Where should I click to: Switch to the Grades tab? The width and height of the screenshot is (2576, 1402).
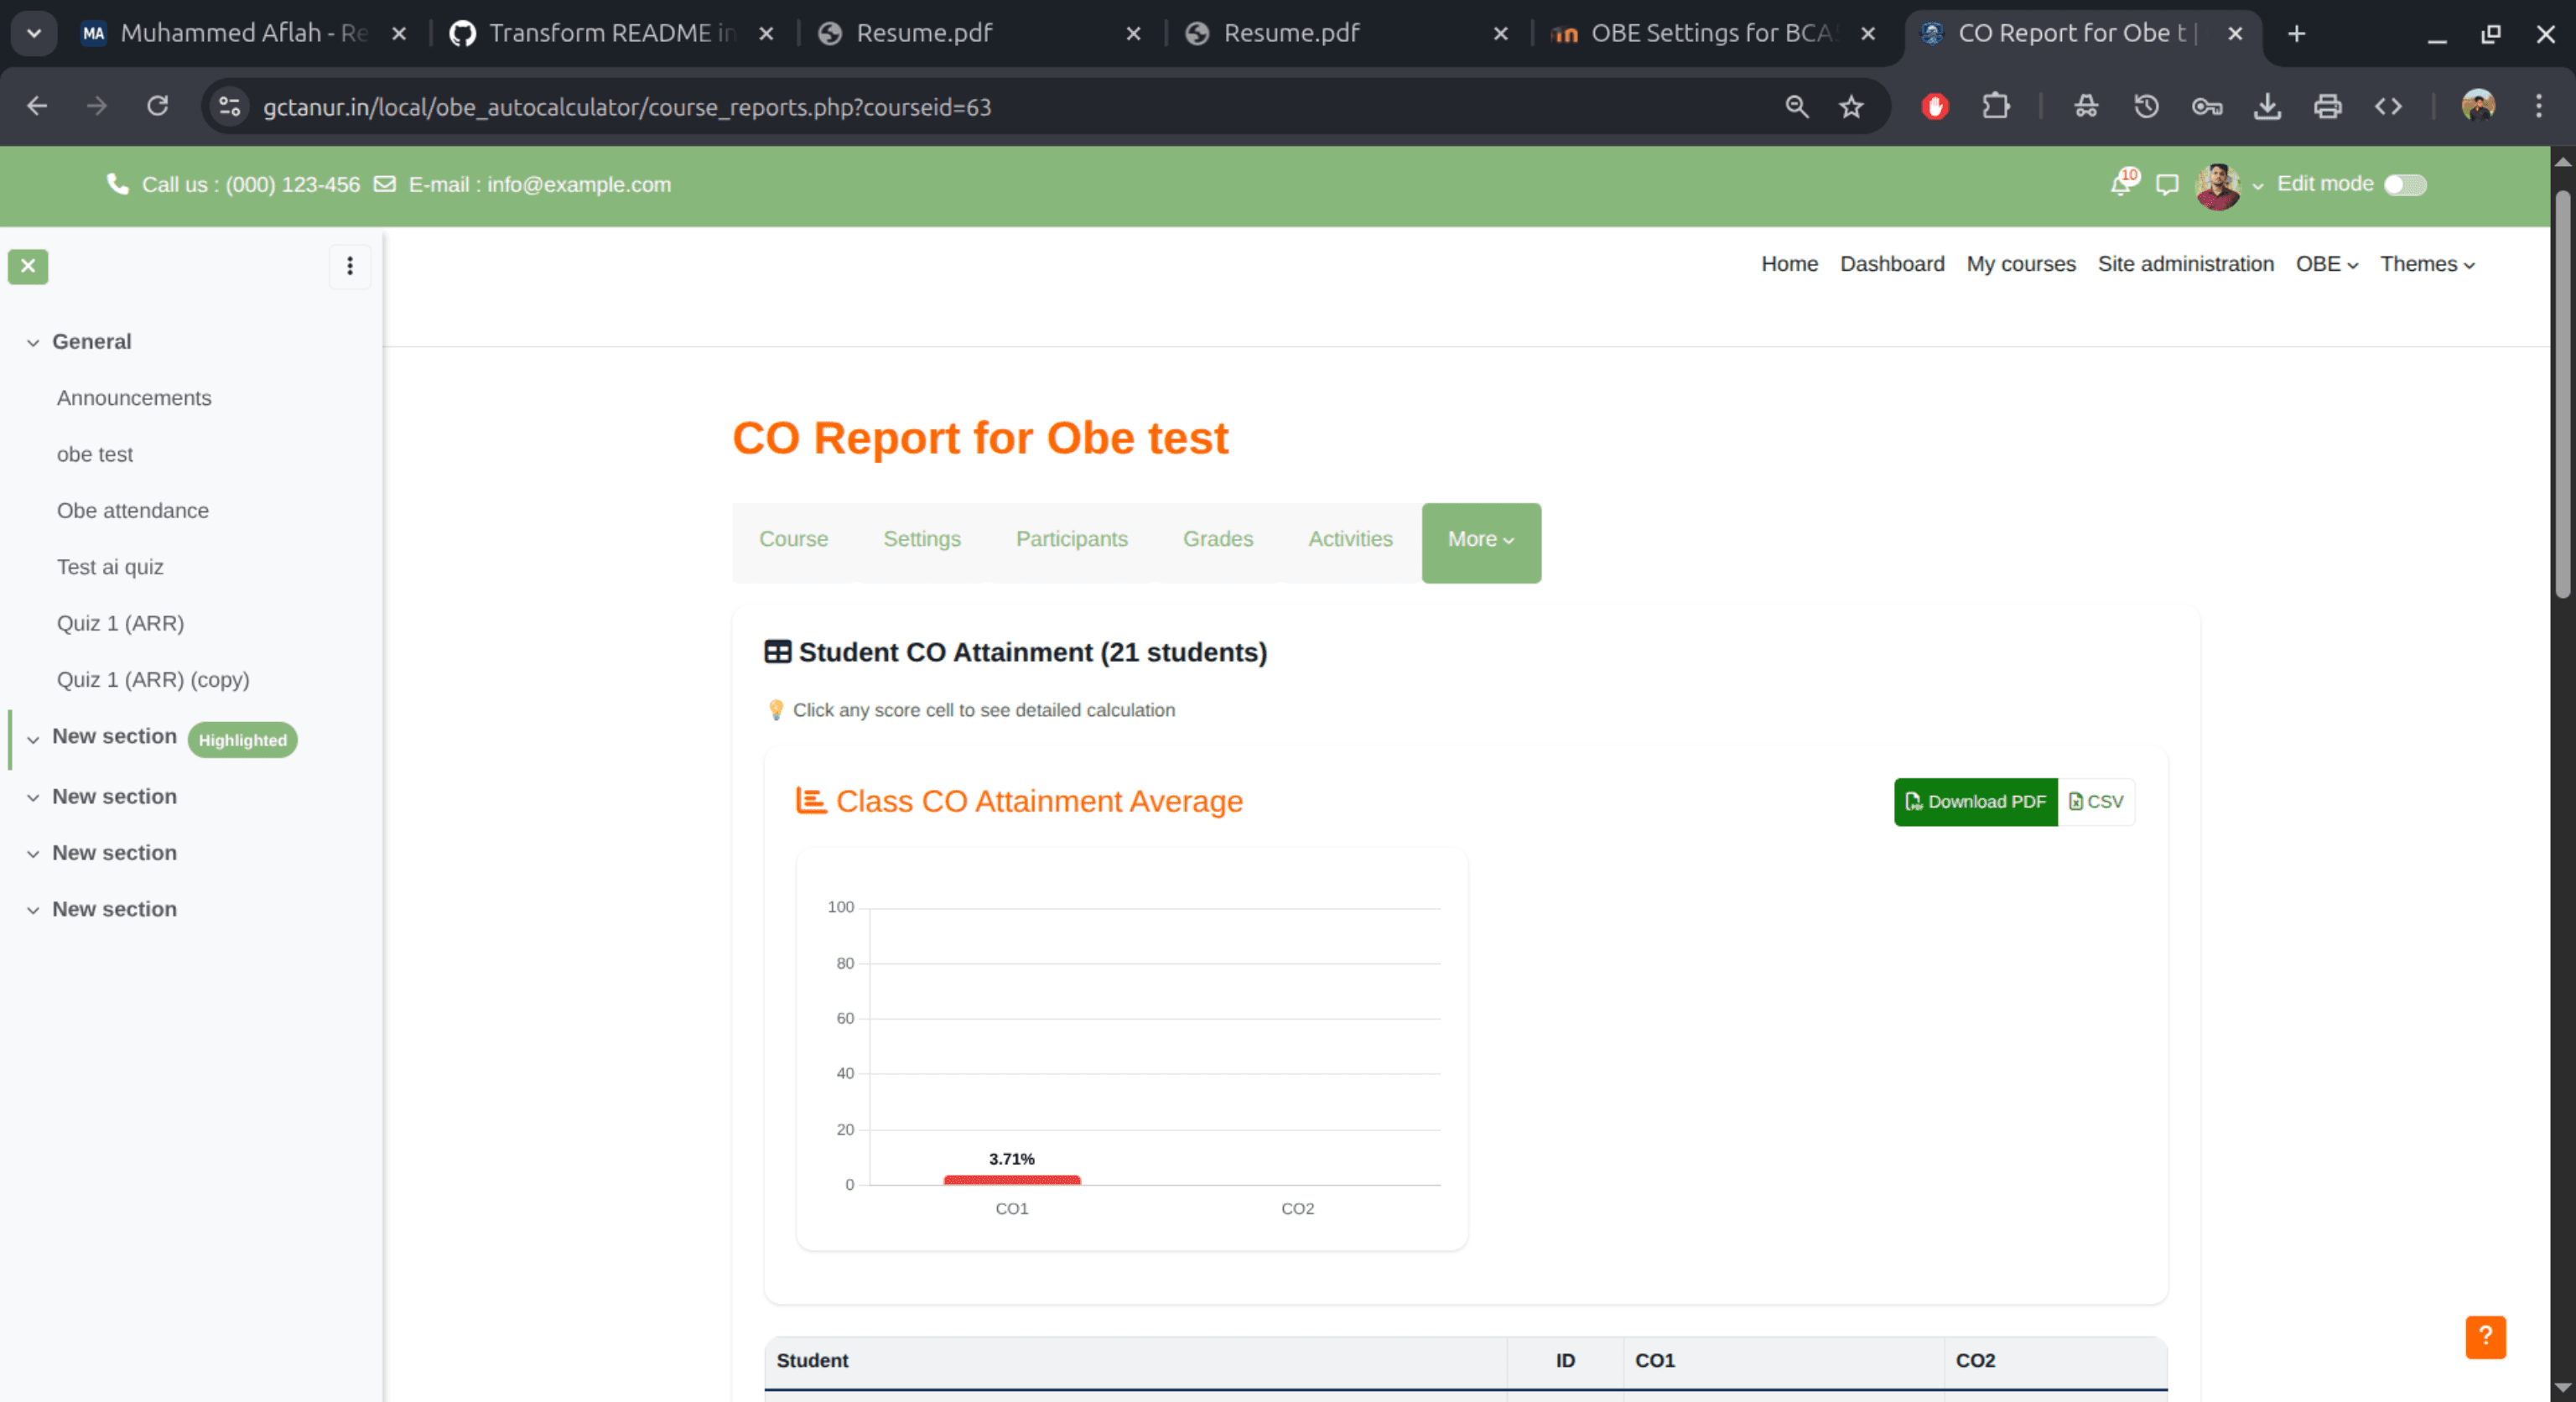[1217, 539]
